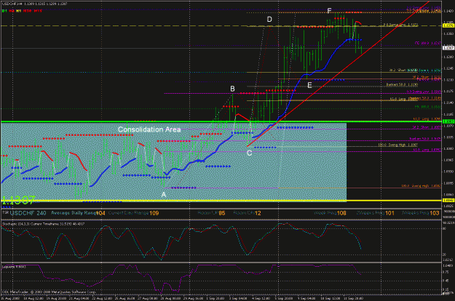
Task: Click the Stochastic indicator title text
Action: (x=44, y=224)
